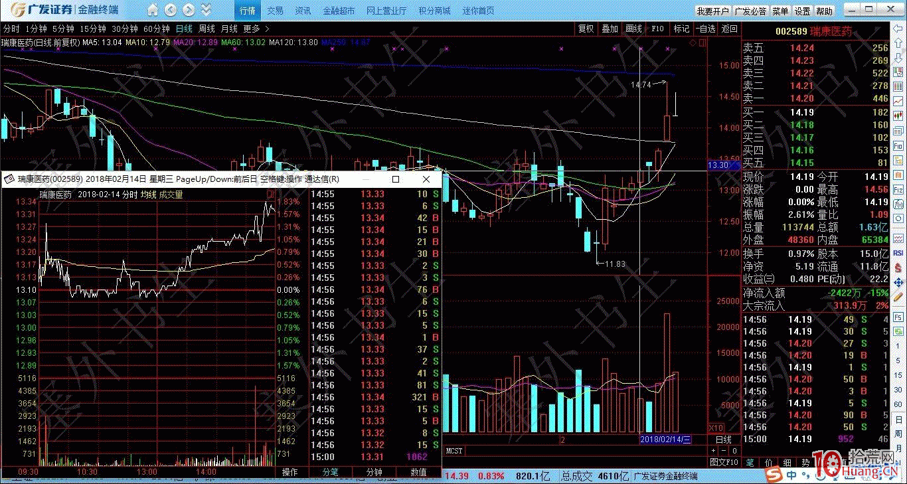Select the 分时 chart period
The image size is (907, 484).
click(11, 29)
